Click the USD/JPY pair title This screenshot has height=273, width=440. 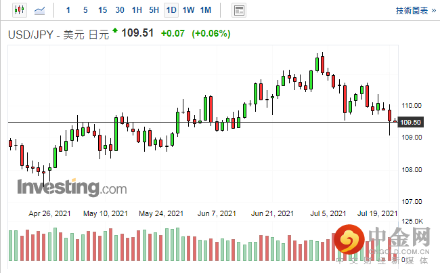tap(32, 34)
